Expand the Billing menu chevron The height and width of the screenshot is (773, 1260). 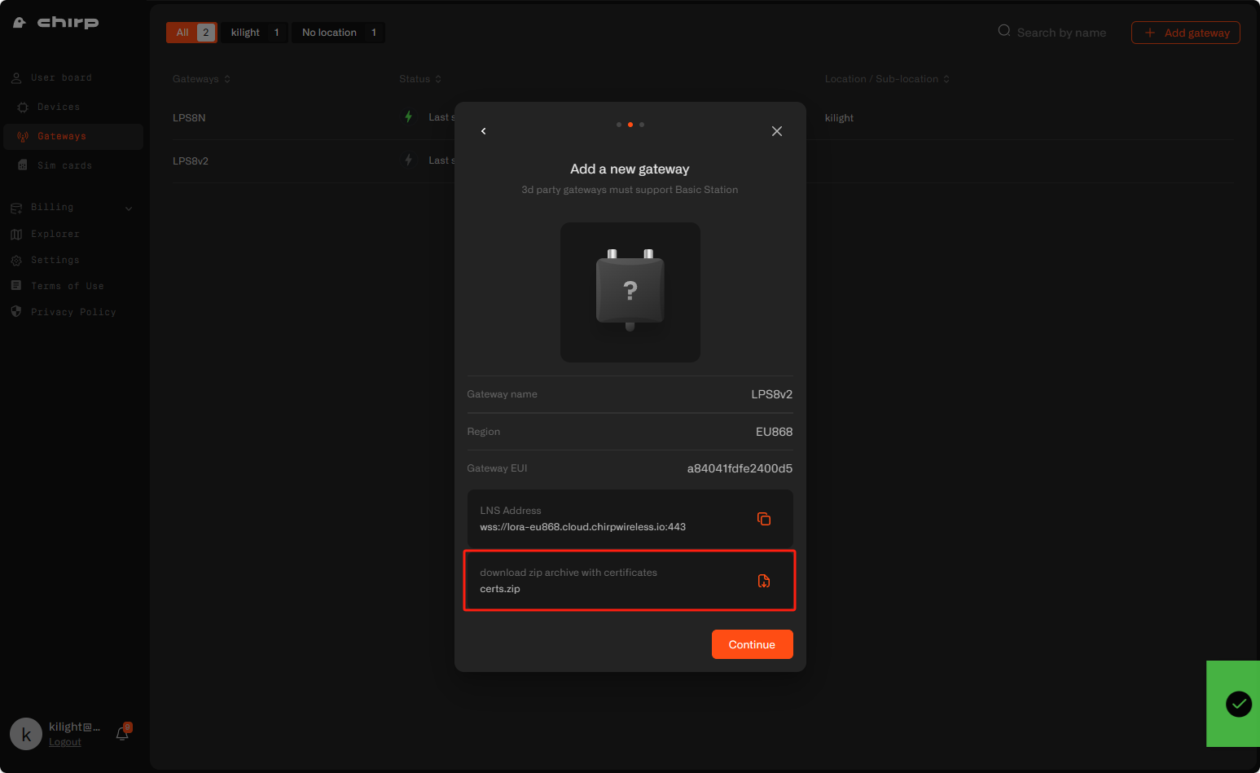pos(129,209)
